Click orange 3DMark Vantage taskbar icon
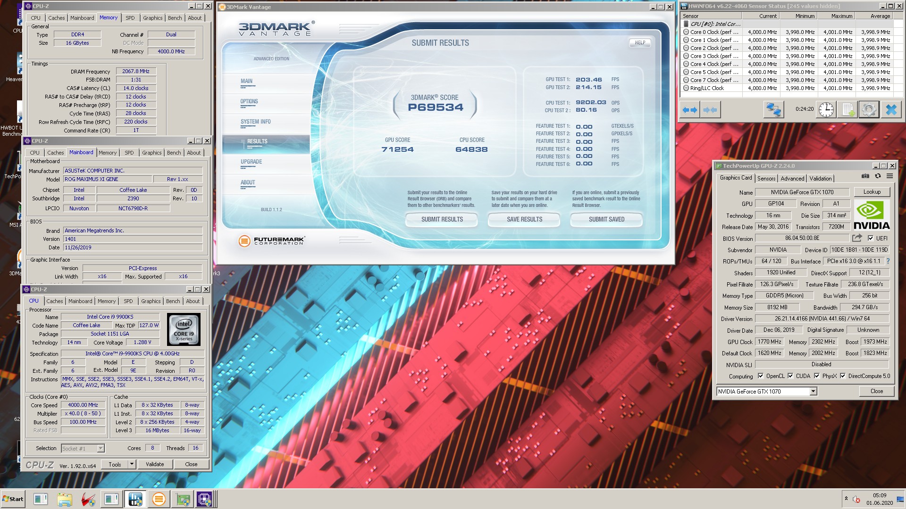 coord(159,499)
